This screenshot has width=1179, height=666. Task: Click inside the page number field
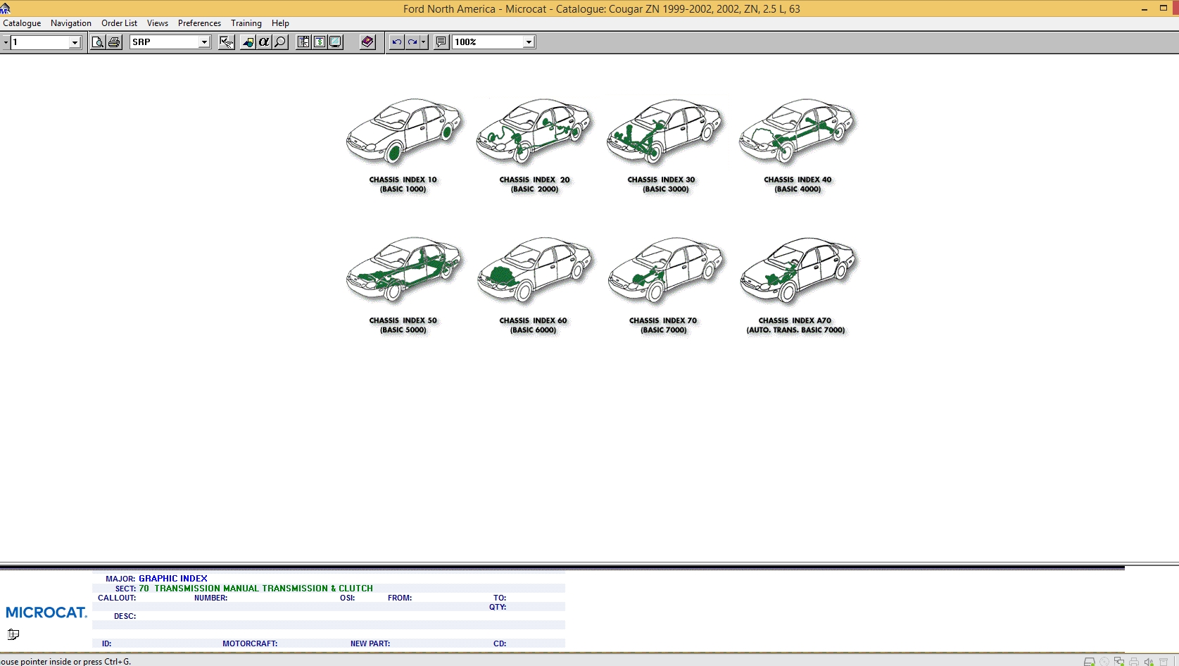40,42
